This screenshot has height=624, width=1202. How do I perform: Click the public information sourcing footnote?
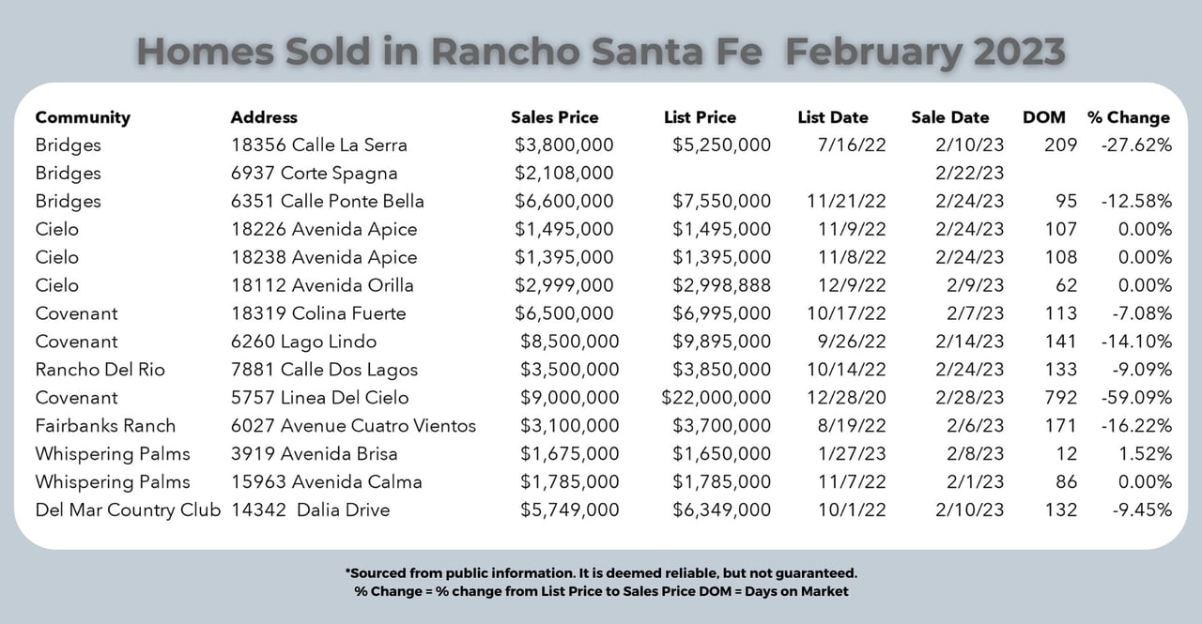[x=601, y=572]
